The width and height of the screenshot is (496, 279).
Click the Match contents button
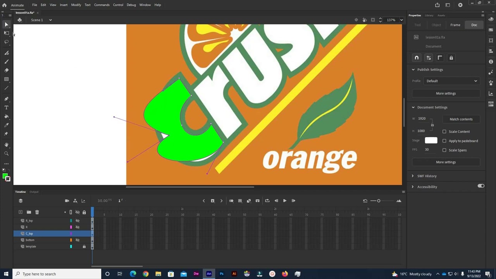(x=461, y=119)
